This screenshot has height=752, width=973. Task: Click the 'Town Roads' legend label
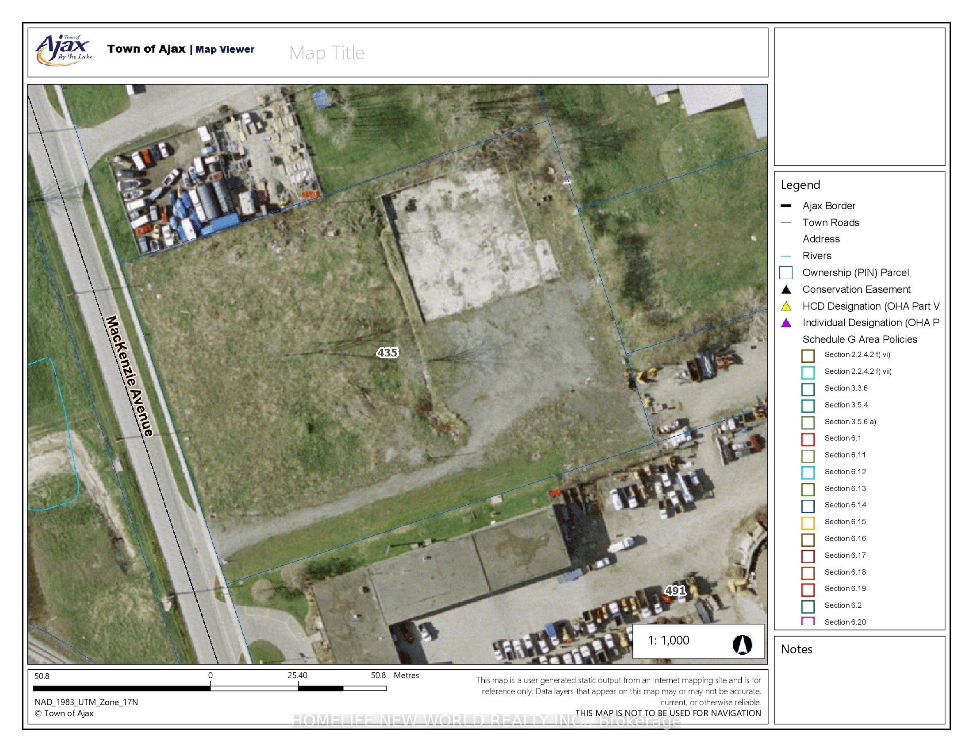pyautogui.click(x=831, y=223)
